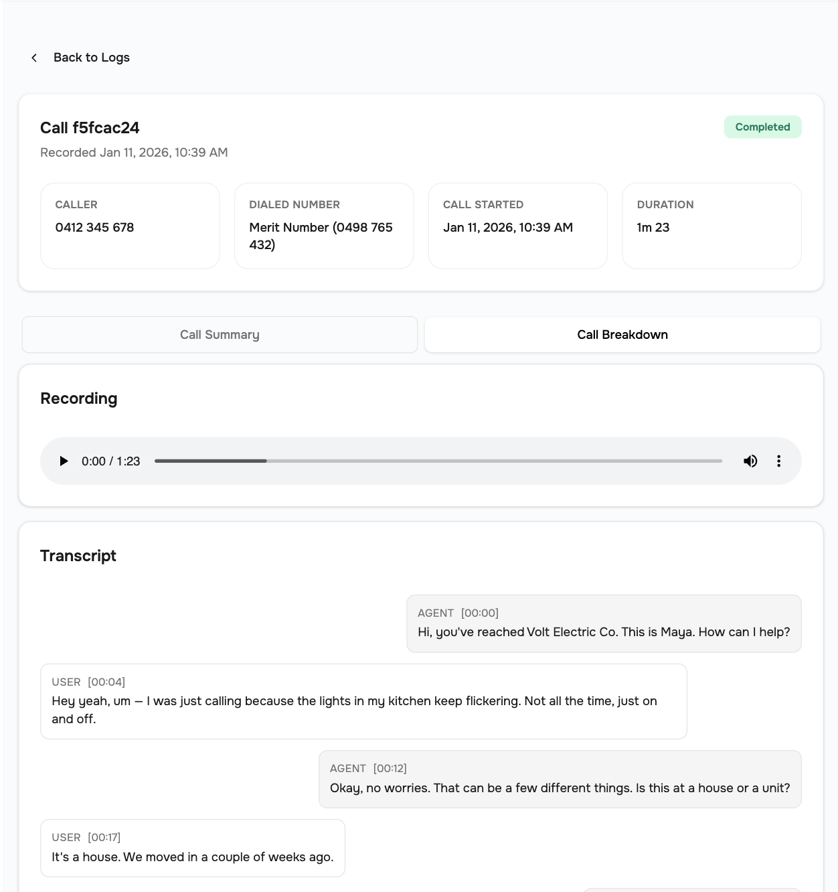Screen dimensions: 838x892
Task: Click the back chevron arrow icon
Action: click(34, 58)
